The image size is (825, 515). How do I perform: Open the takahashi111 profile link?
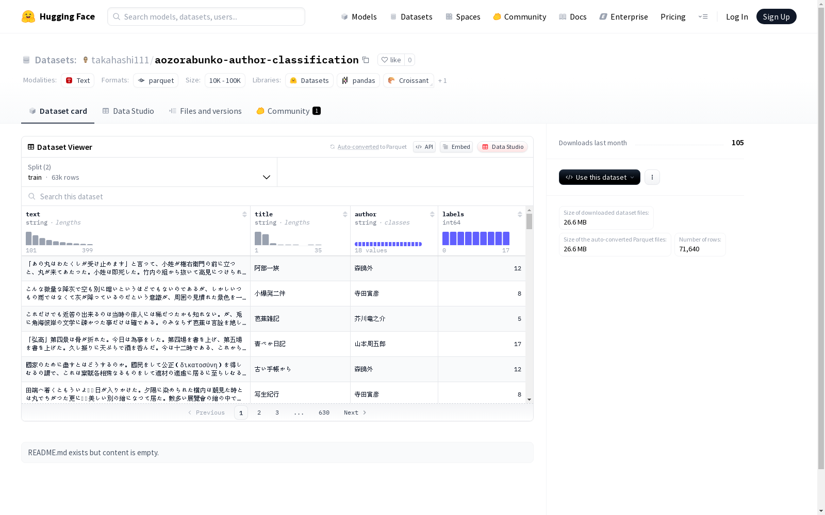coord(120,60)
